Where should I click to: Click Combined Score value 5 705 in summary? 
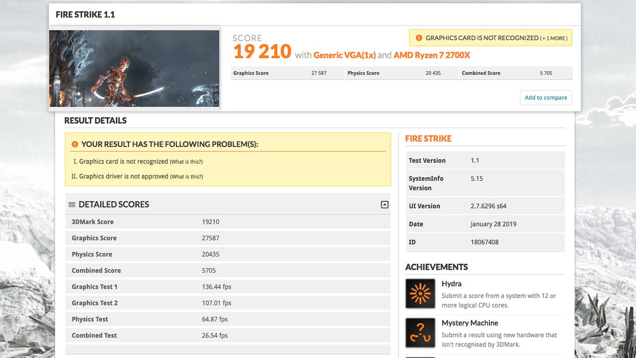point(546,73)
